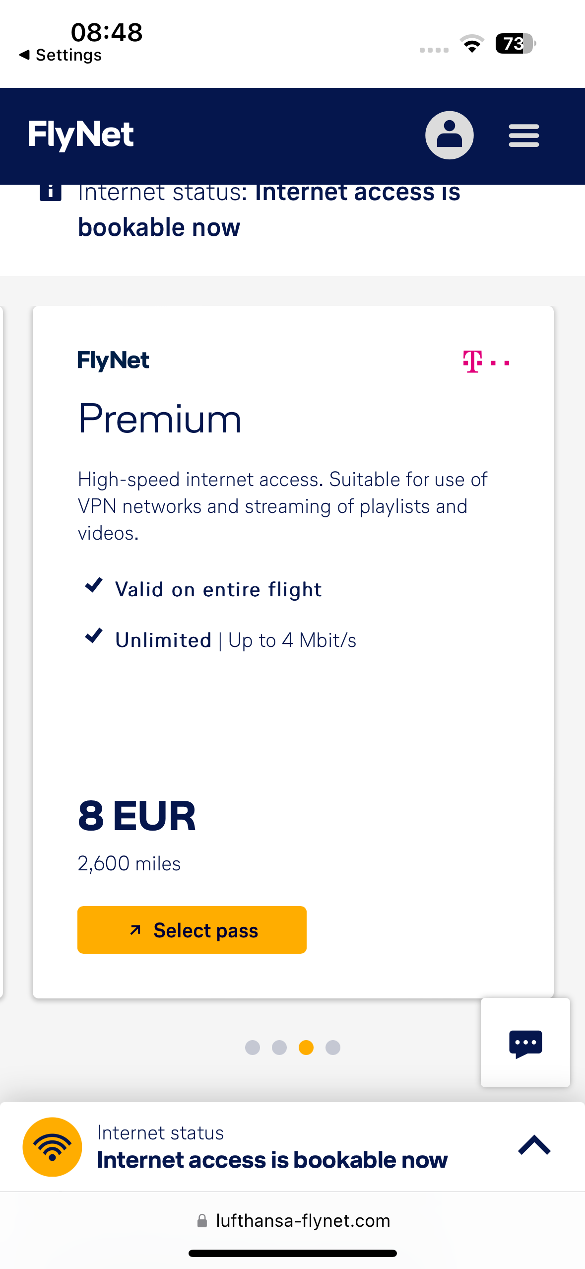Open the chat support widget
The image size is (585, 1269).
(x=525, y=1043)
